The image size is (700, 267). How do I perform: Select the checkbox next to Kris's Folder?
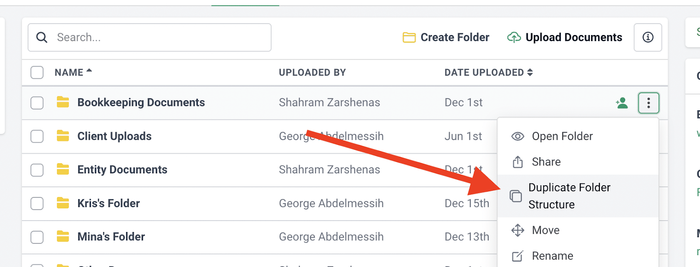click(x=37, y=204)
